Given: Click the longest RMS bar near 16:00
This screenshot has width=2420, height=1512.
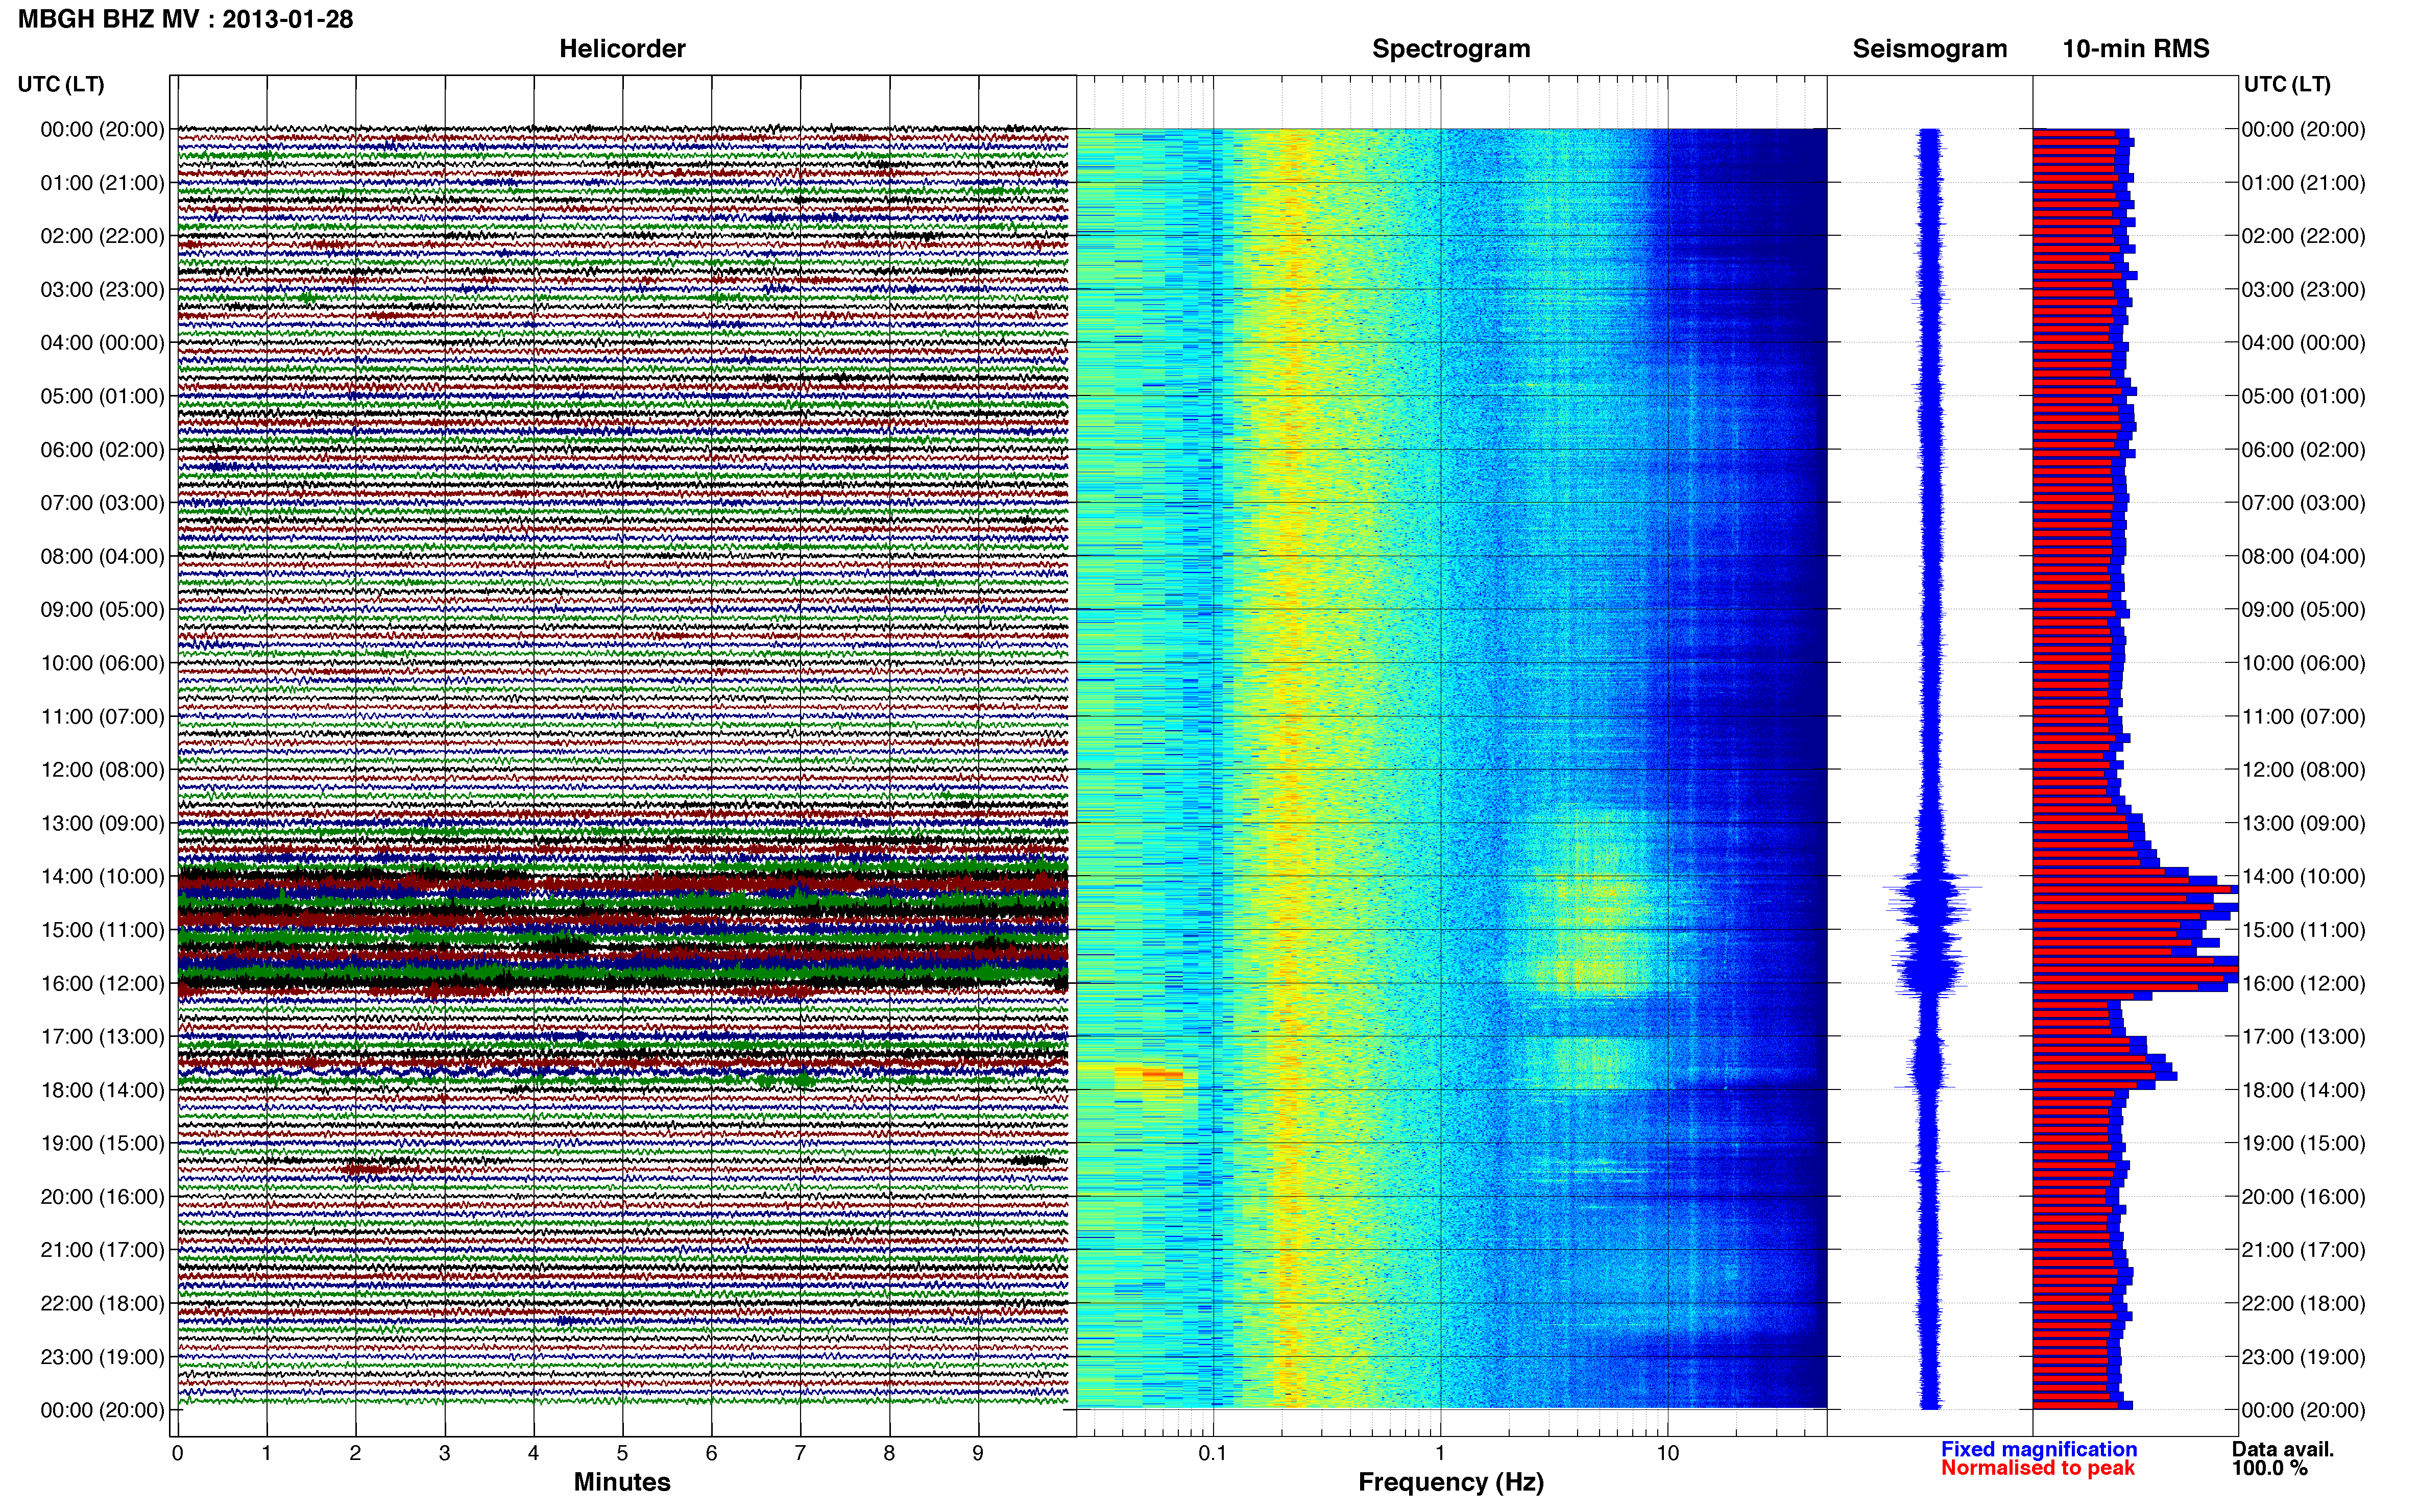Looking at the screenshot, I should (2136, 968).
